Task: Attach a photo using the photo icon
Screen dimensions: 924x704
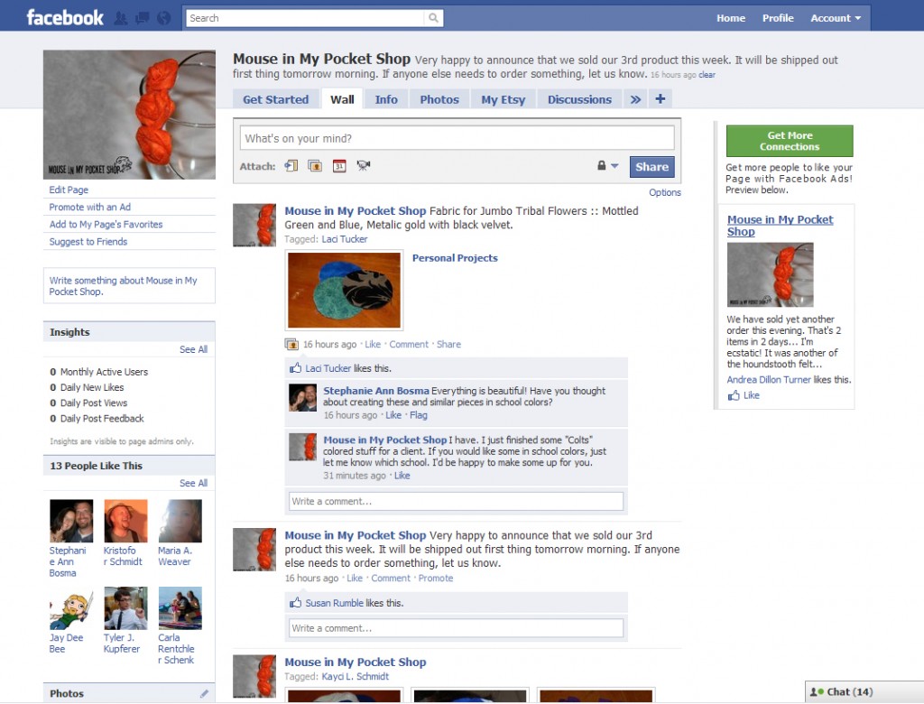Action: pos(315,166)
